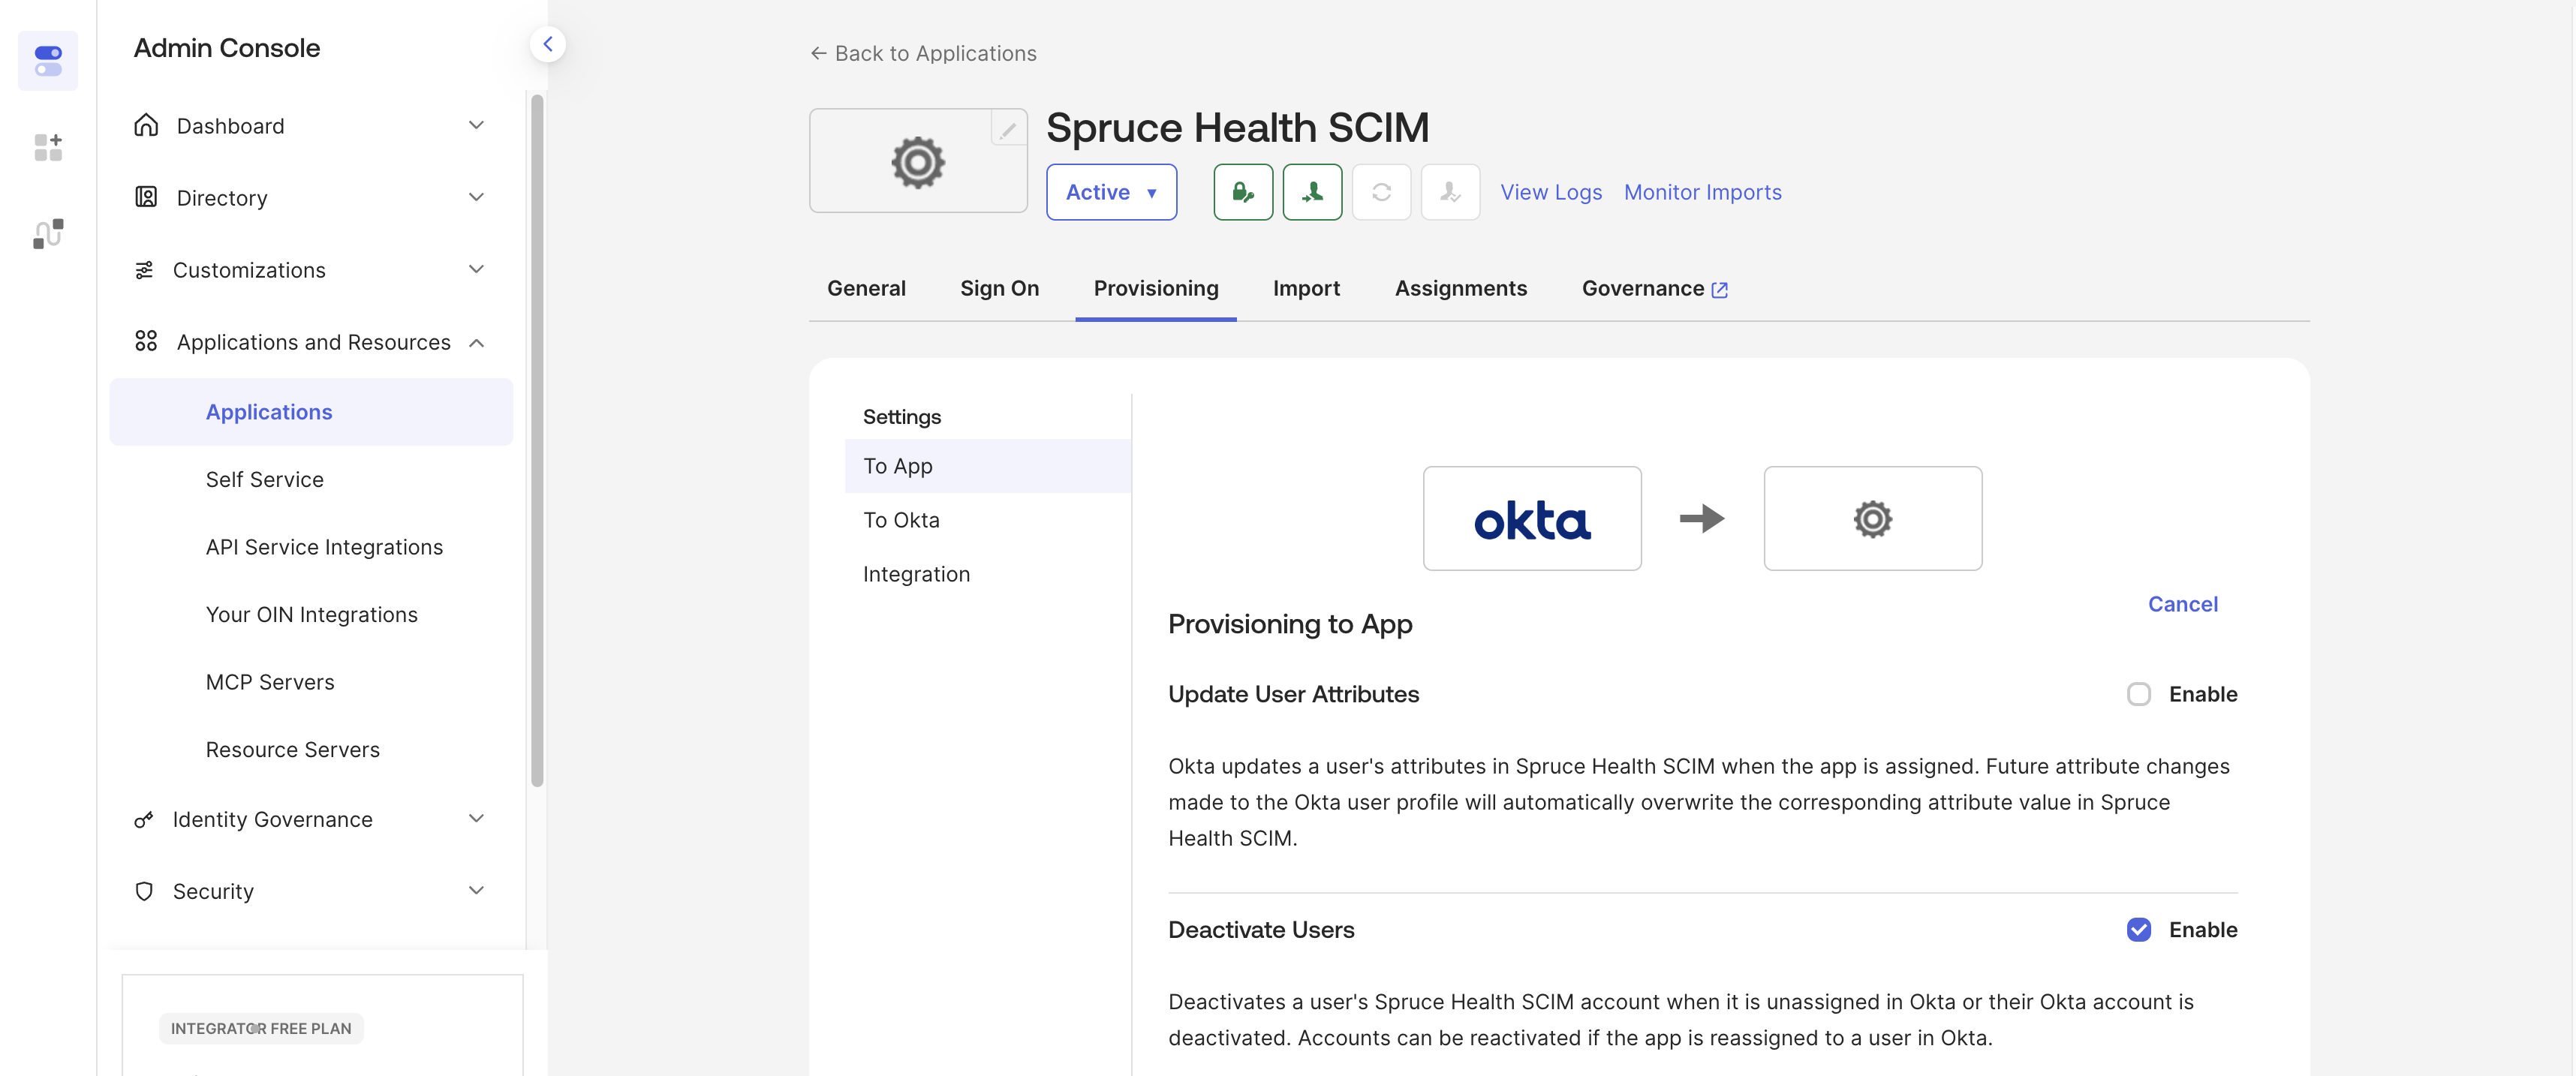Viewport: 2576px width, 1076px height.
Task: Click the Security shield icon
Action: pyautogui.click(x=144, y=890)
